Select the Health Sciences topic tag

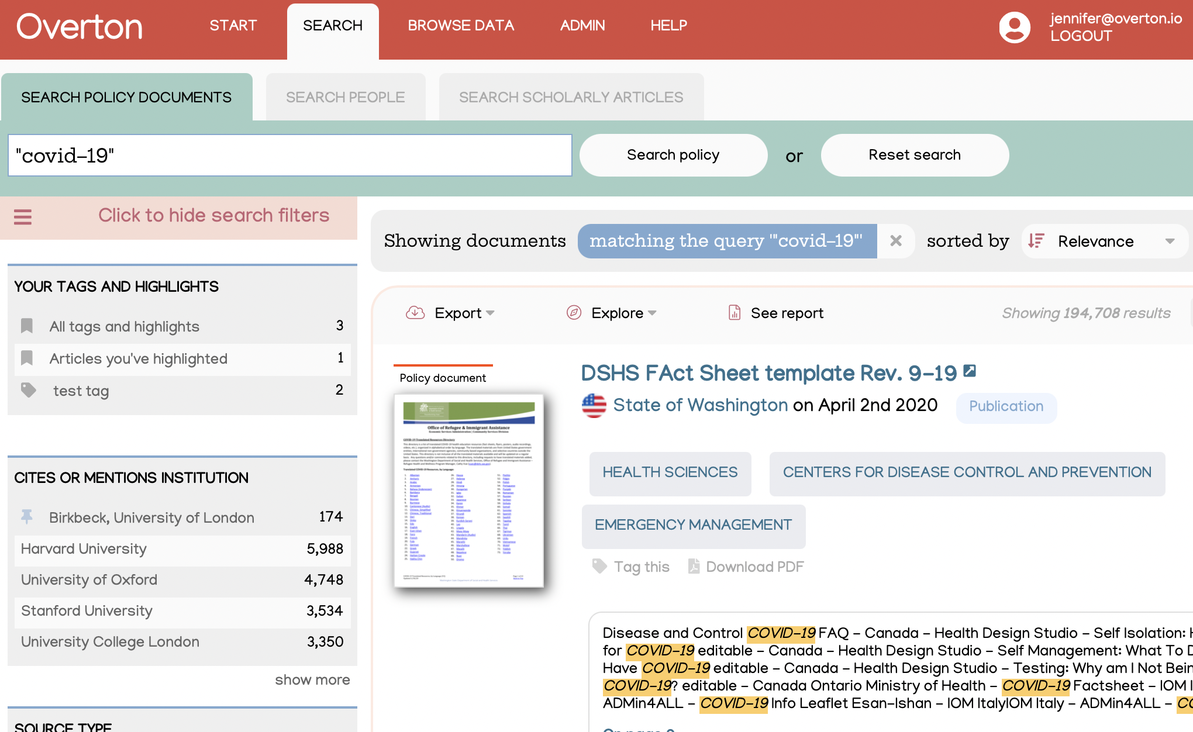click(x=670, y=472)
